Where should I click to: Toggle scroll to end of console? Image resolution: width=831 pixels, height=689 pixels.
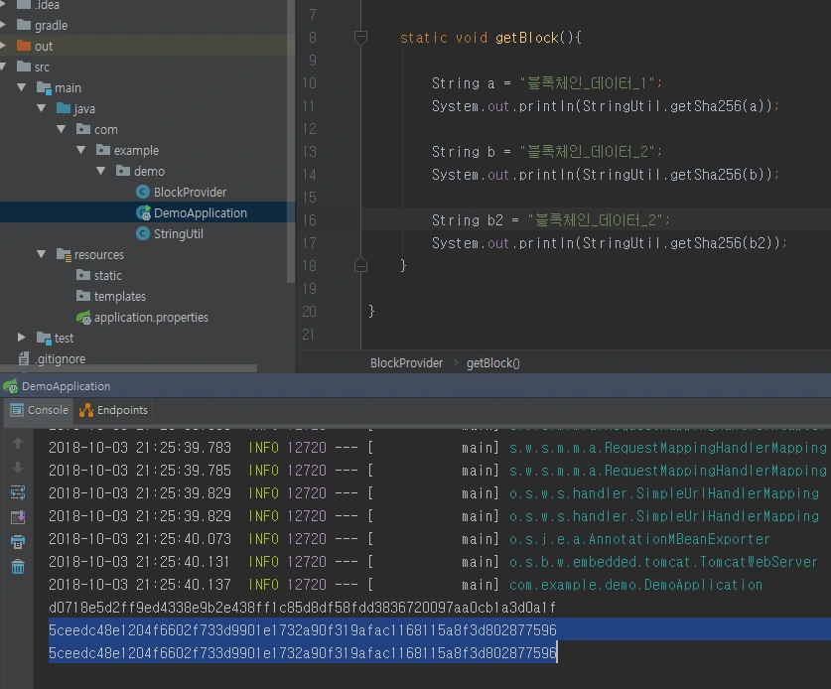18,517
